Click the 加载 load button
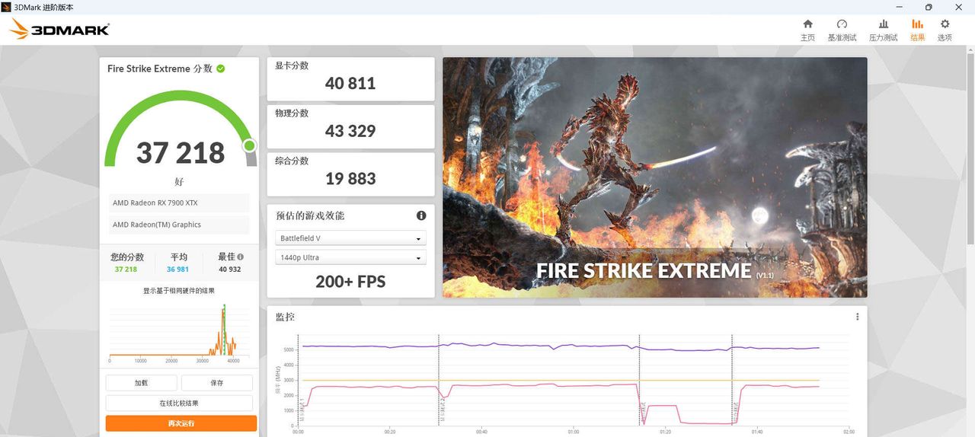975x437 pixels. 141,383
